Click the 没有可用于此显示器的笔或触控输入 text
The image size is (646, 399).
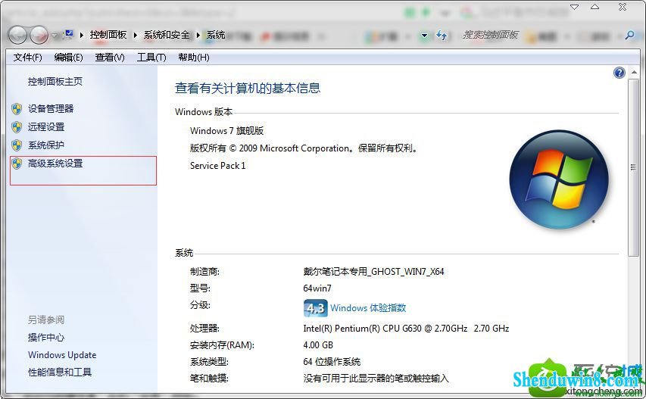(376, 379)
